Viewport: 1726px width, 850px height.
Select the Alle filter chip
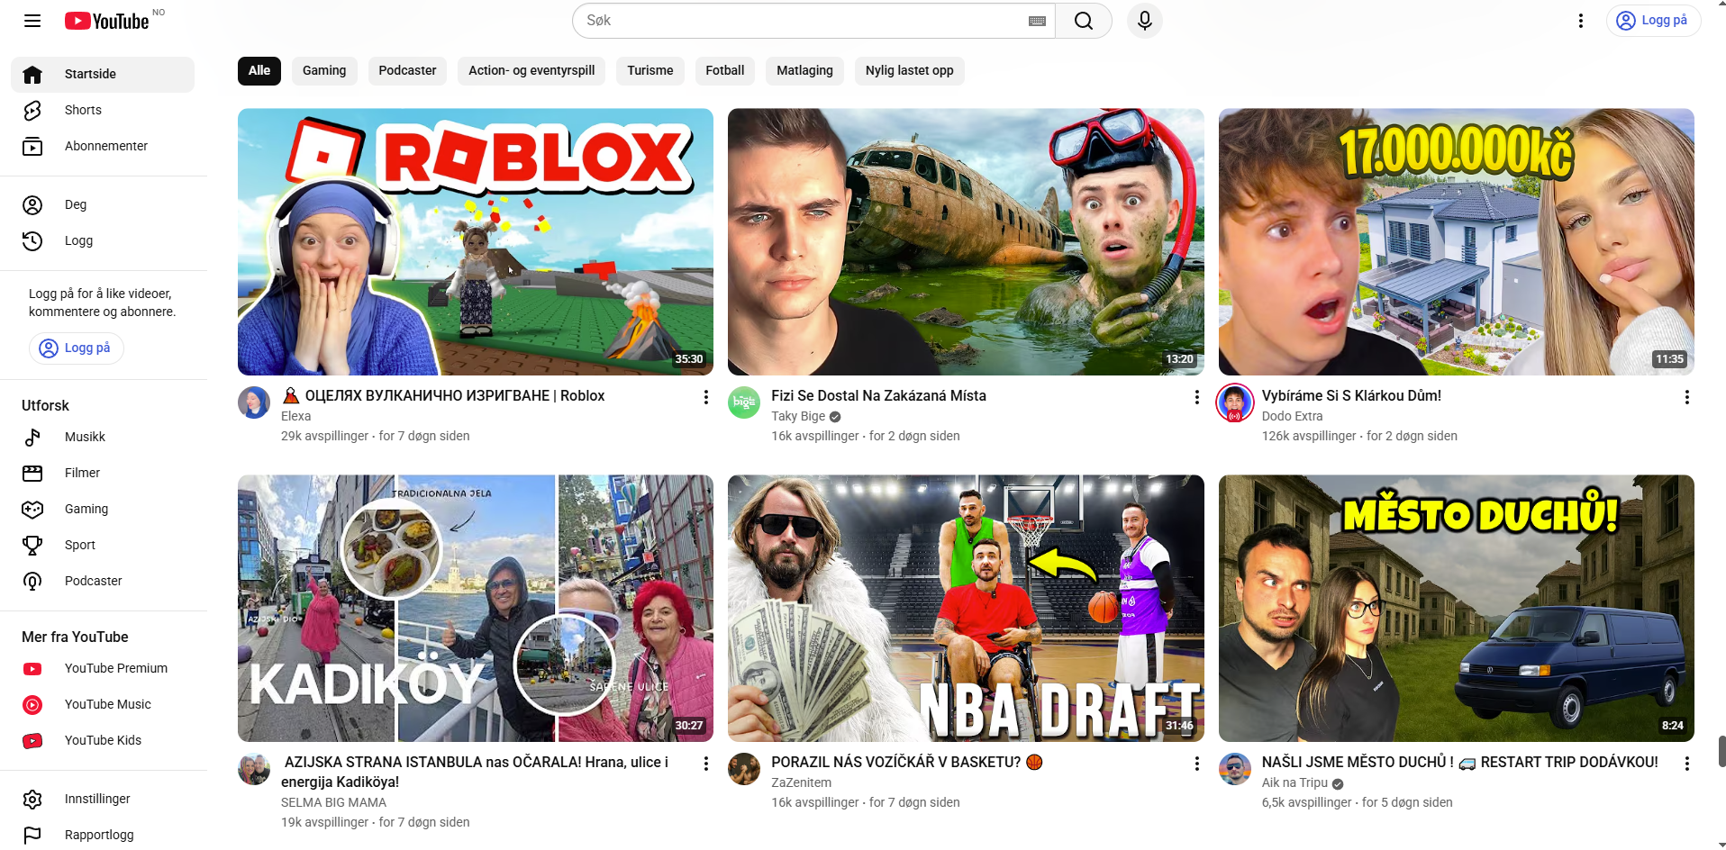[259, 71]
